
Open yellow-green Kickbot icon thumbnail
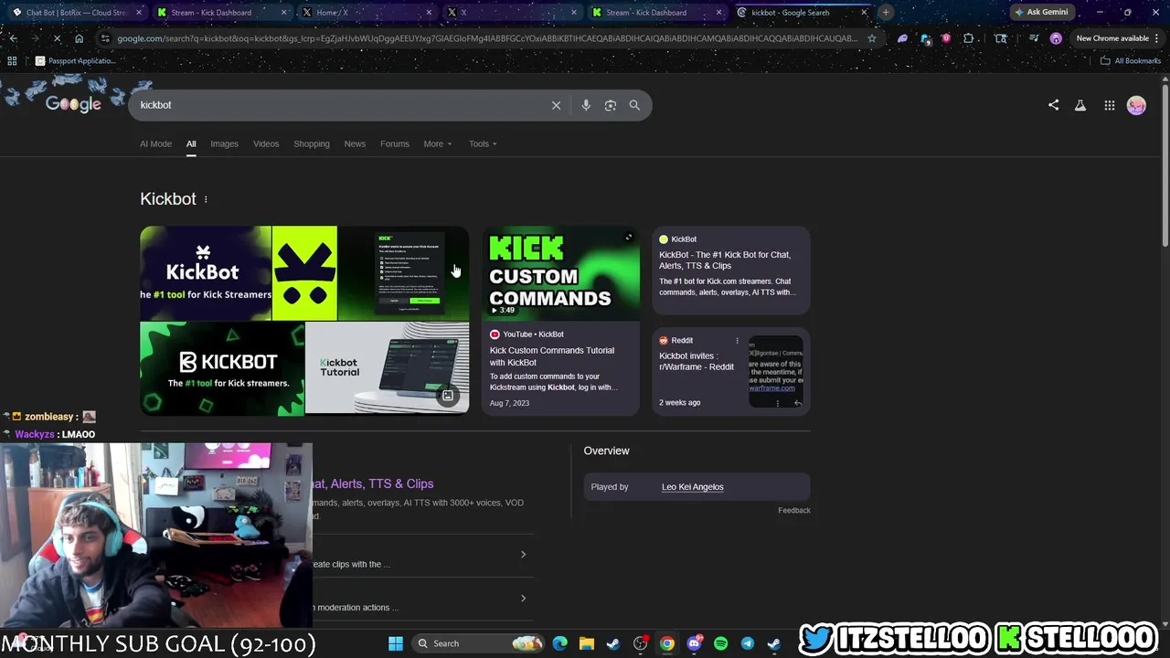coord(304,273)
